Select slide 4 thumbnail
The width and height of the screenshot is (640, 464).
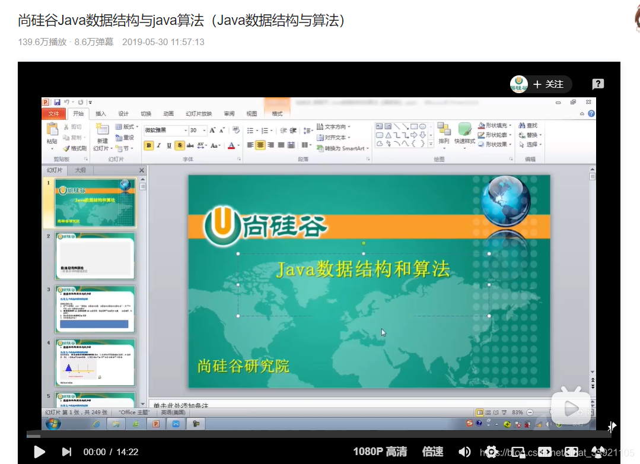pos(95,363)
